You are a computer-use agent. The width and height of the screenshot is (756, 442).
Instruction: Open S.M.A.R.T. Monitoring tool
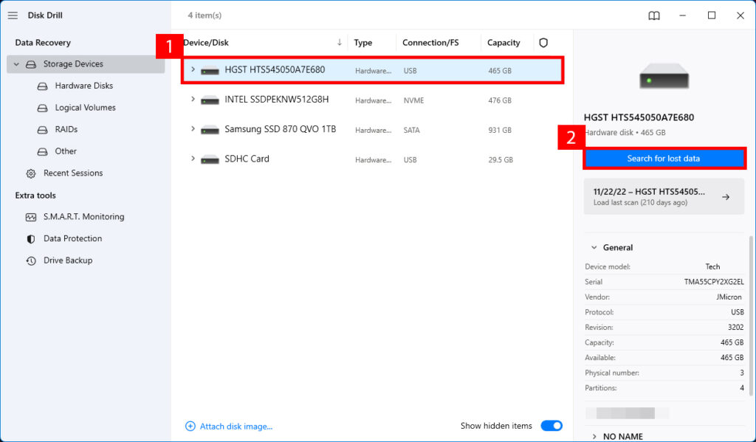[83, 217]
